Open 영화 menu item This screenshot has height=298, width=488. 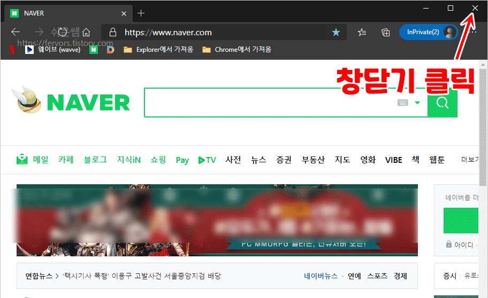click(x=368, y=160)
